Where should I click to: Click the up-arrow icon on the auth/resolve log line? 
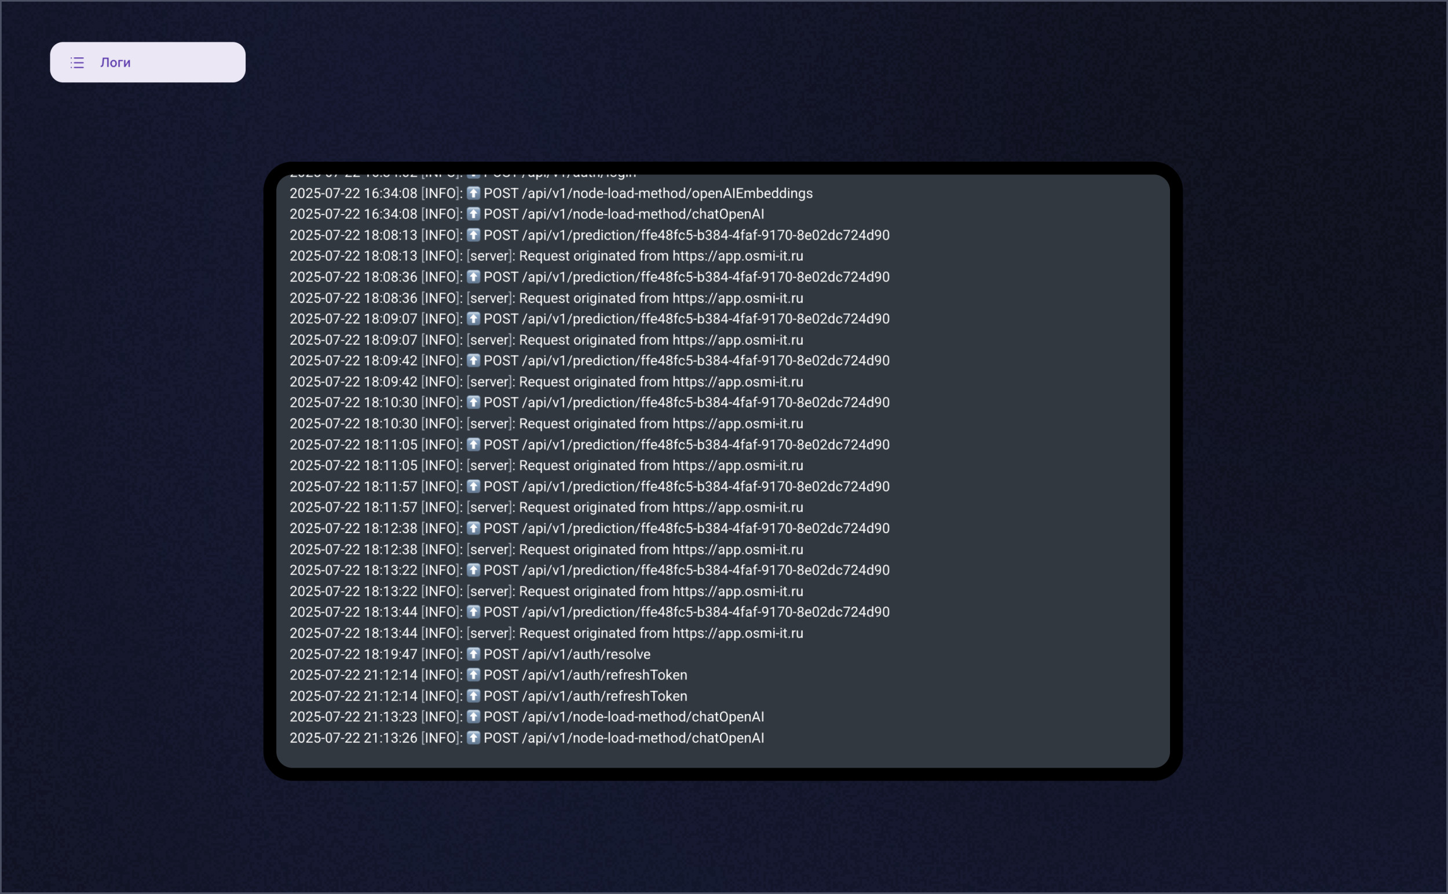coord(473,654)
